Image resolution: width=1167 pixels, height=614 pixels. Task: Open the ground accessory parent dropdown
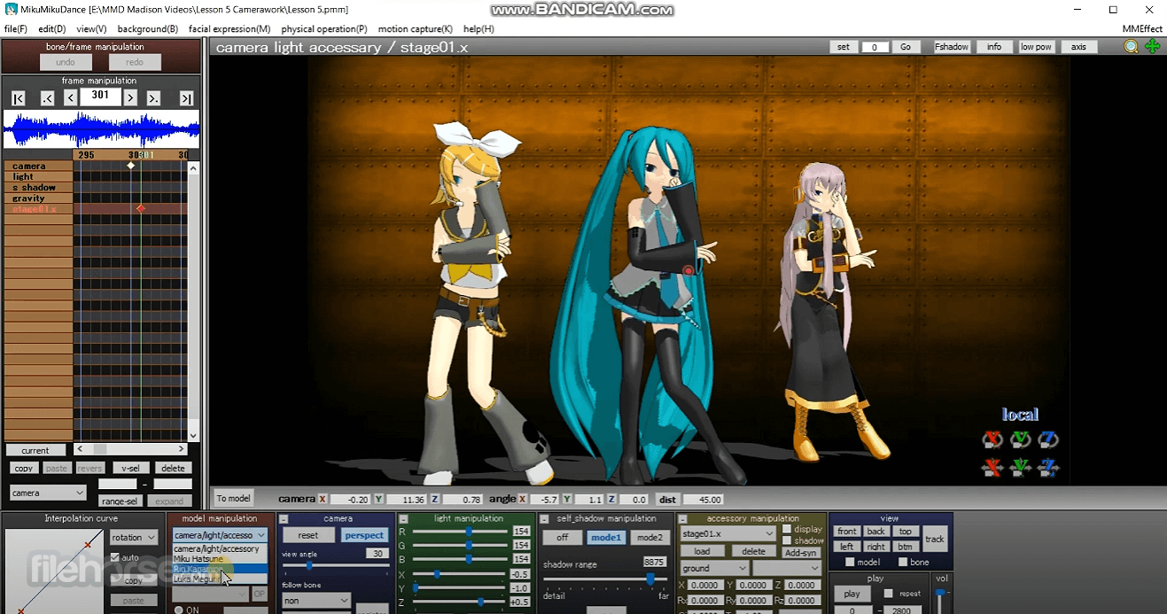[715, 568]
